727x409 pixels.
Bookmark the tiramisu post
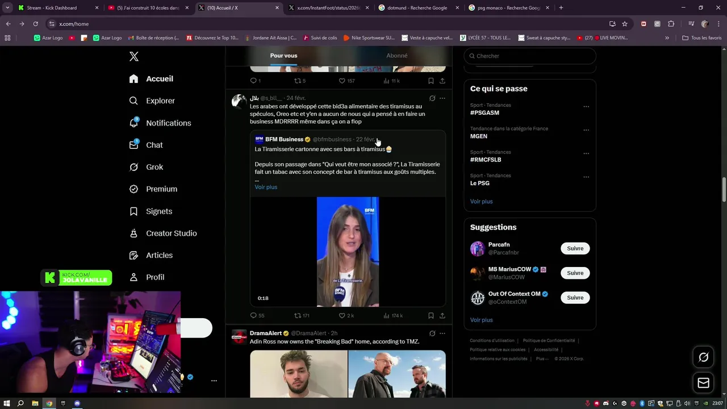431,315
